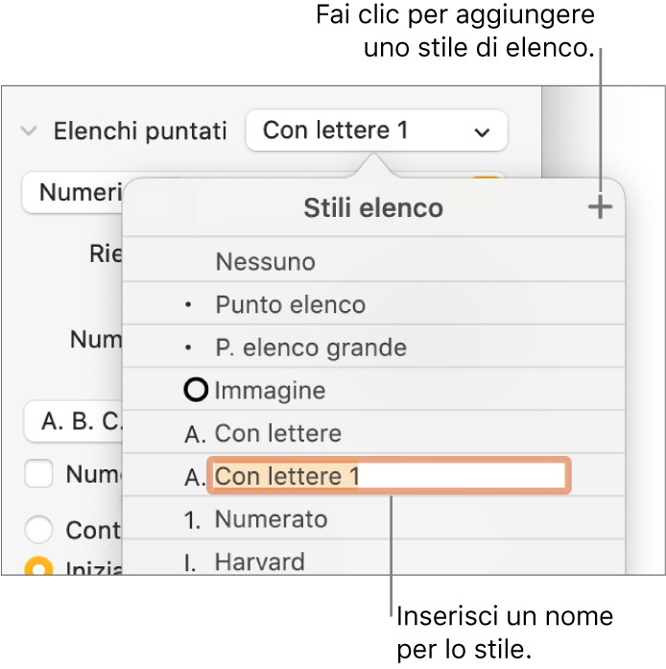This screenshot has height=669, width=666.
Task: Choose the Numerato list style
Action: coord(373,519)
